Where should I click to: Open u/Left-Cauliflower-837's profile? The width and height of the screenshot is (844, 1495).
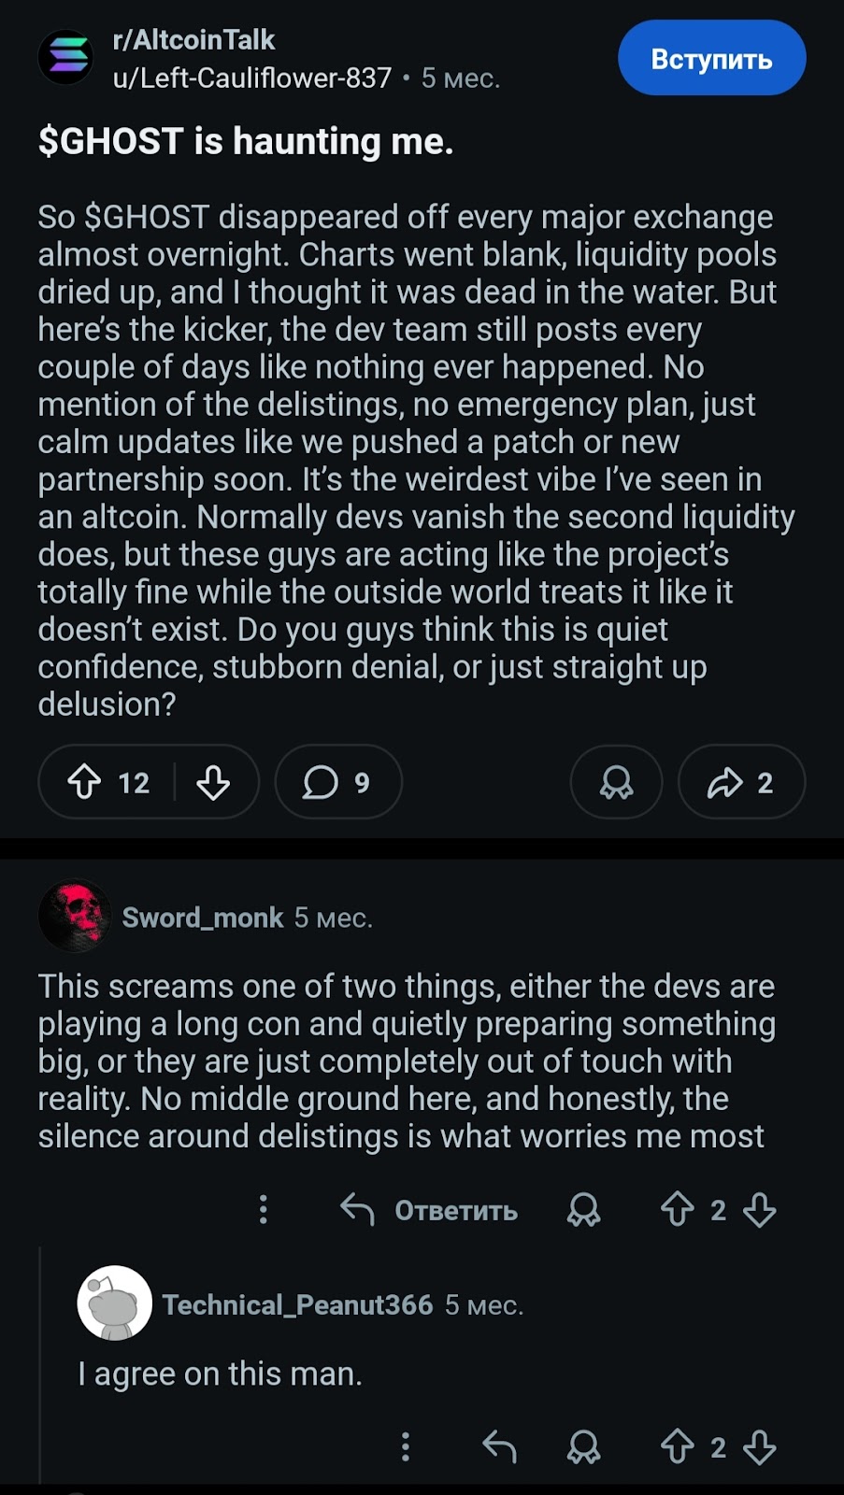click(251, 78)
